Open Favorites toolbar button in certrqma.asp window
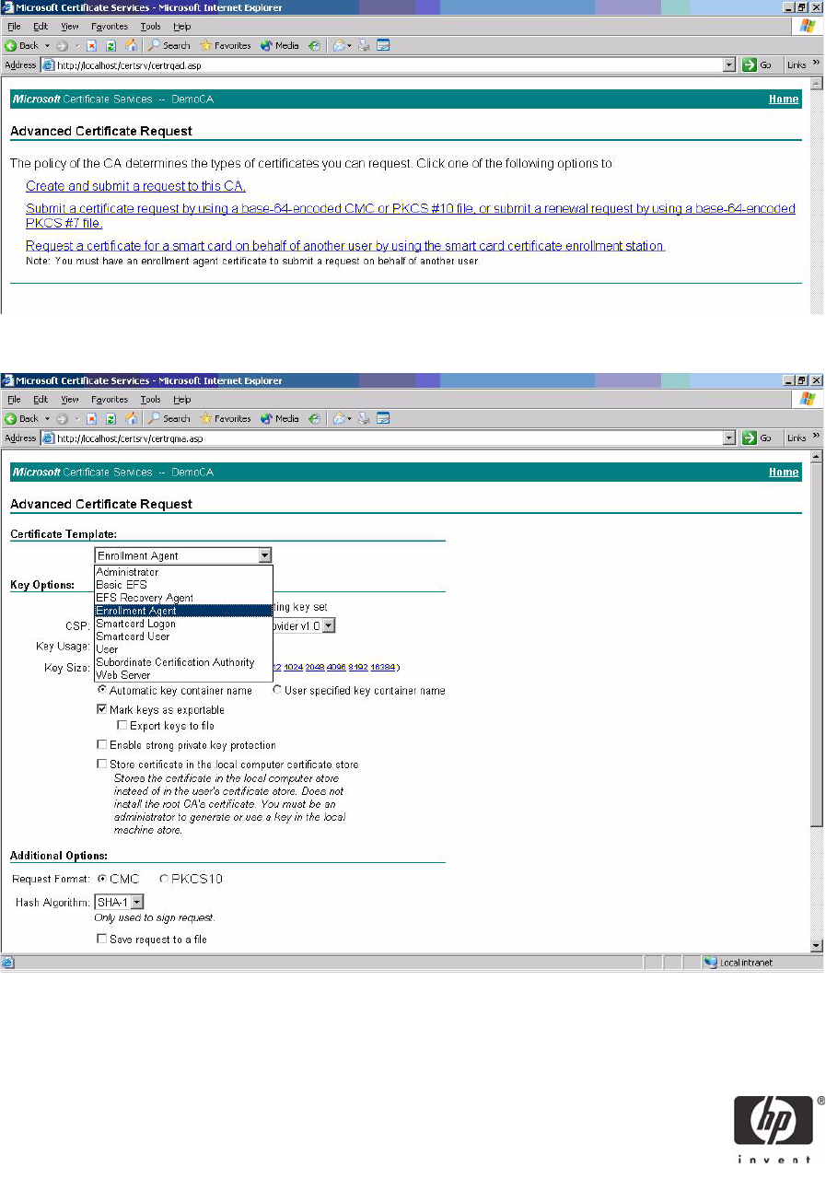This screenshot has width=826, height=1179. click(226, 418)
